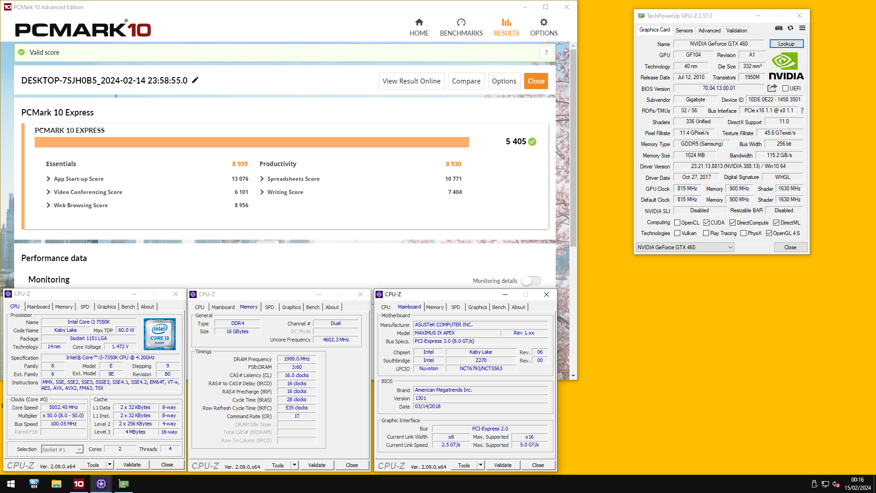The image size is (876, 493).
Task: Click the PCMark 10 Express orange score bar
Action: 252,142
